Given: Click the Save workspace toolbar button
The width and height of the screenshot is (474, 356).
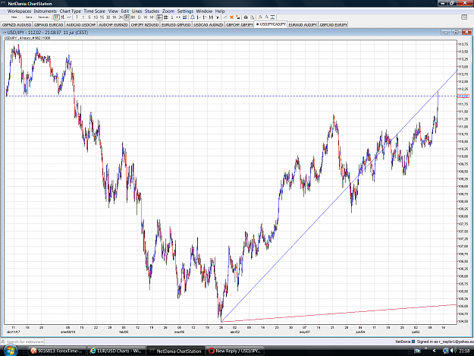Looking at the screenshot, I should 29,17.
